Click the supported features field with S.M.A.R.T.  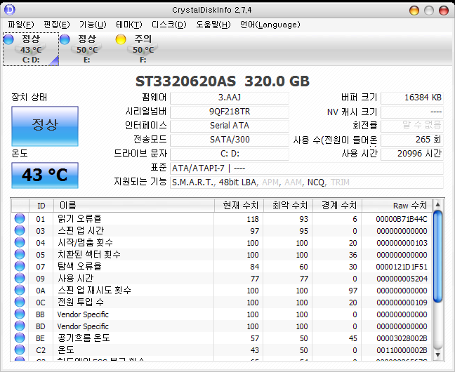click(307, 182)
